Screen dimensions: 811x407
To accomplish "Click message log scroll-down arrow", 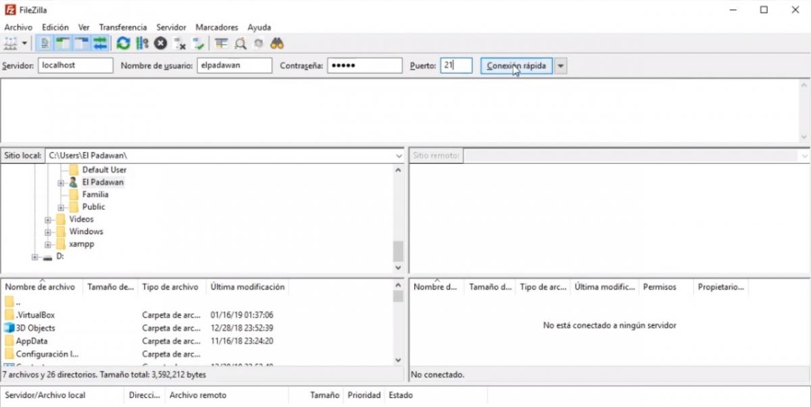I will point(804,137).
